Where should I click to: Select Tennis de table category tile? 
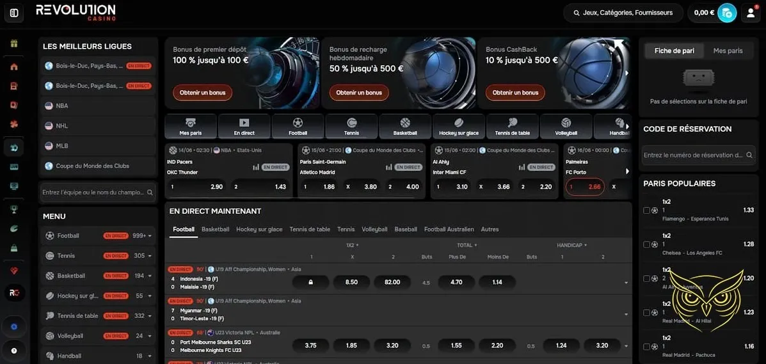tap(513, 127)
